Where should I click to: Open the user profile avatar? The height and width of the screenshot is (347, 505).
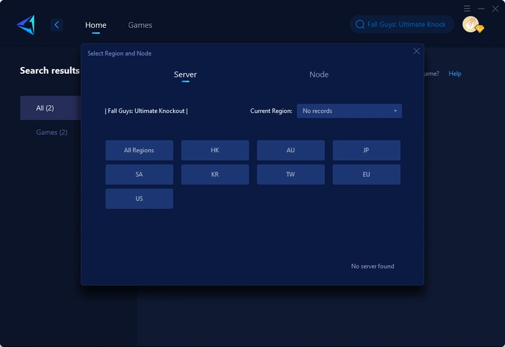point(470,25)
